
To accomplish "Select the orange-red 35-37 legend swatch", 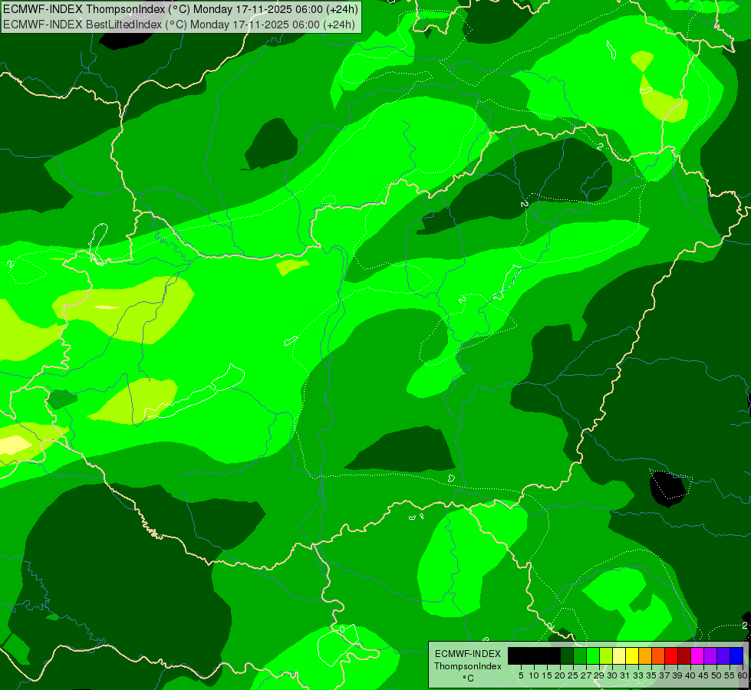I will 658,655.
